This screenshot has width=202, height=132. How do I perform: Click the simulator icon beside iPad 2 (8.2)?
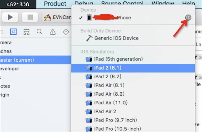89,76
